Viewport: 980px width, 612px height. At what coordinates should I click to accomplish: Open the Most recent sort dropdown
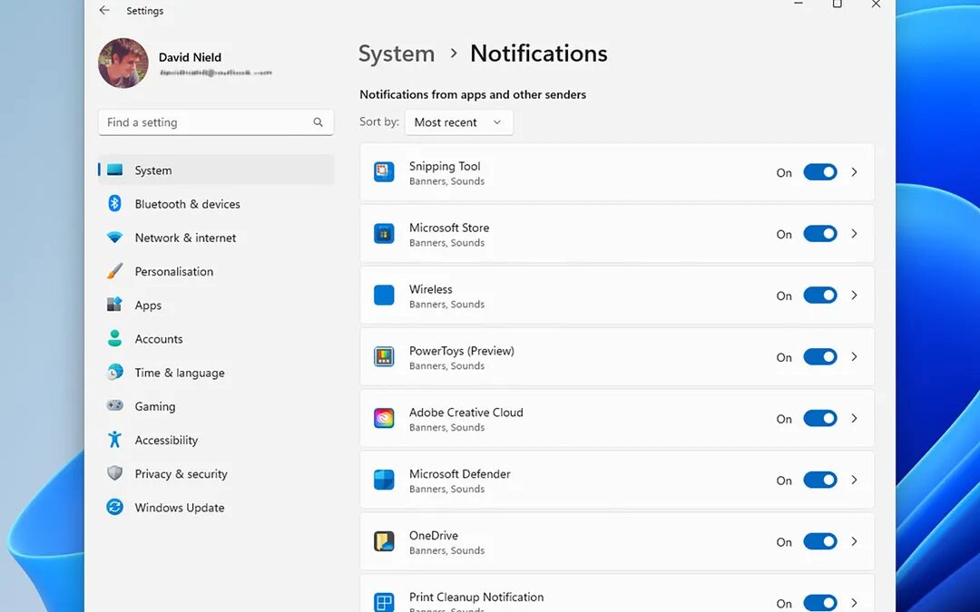(458, 122)
